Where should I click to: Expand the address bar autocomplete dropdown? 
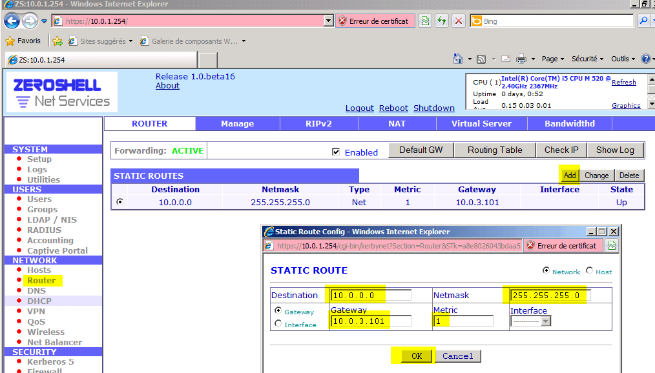328,21
